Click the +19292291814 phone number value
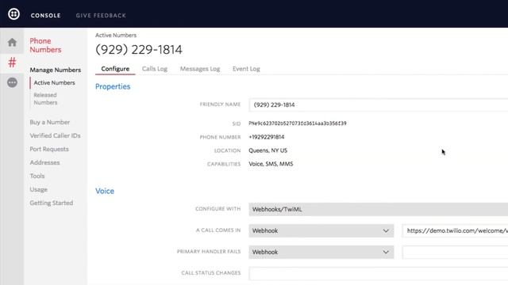The width and height of the screenshot is (508, 285). (267, 137)
